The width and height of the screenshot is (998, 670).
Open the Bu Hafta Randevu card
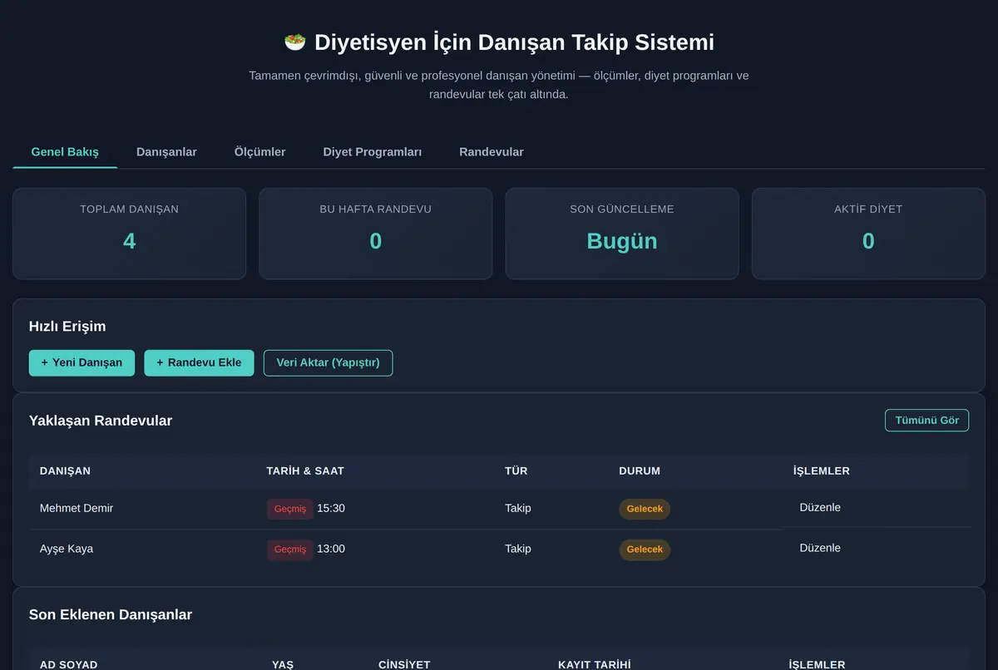[x=376, y=234]
